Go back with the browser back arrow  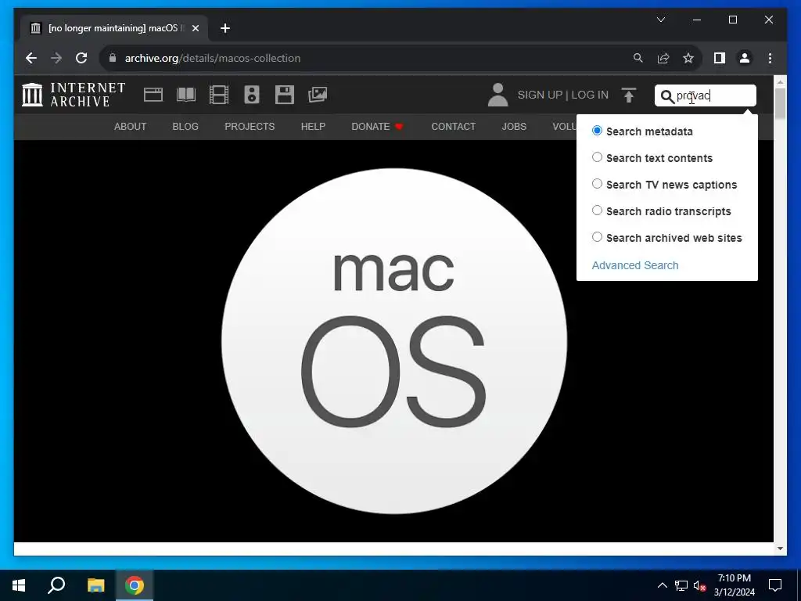(31, 58)
